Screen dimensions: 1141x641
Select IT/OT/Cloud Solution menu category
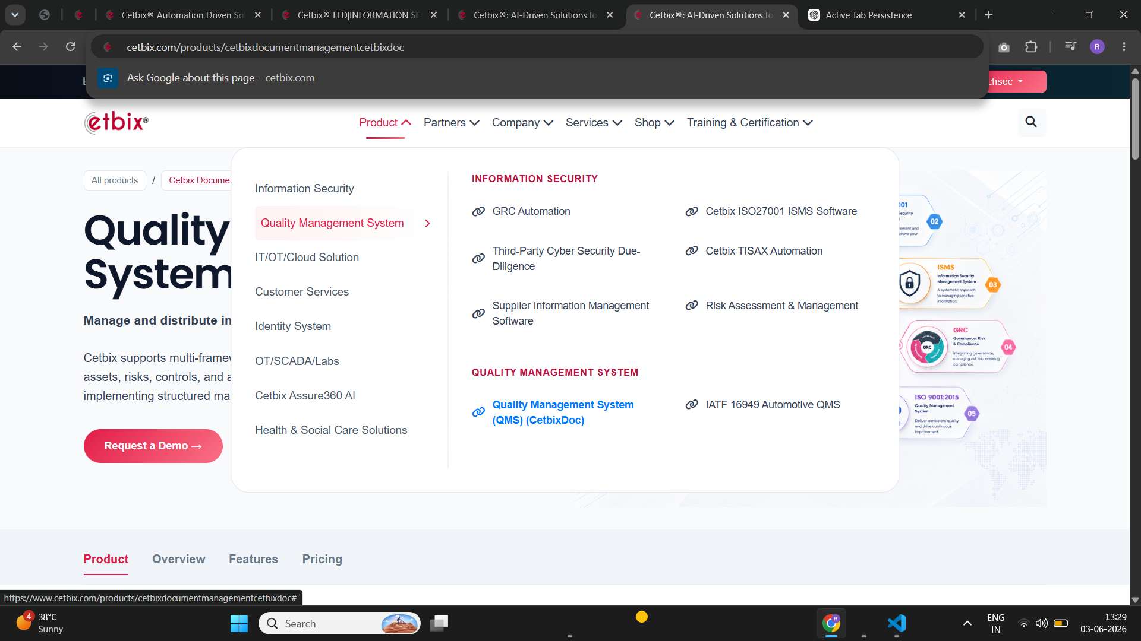pos(307,258)
